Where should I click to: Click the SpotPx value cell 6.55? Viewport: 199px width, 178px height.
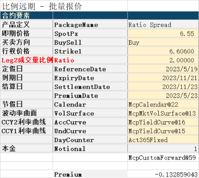(x=163, y=34)
